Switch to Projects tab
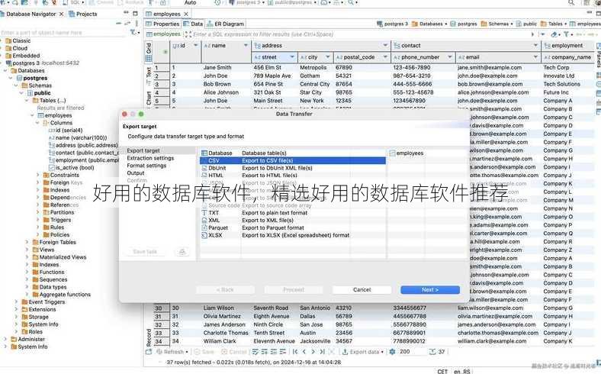Image resolution: width=601 pixels, height=374 pixels. (83, 14)
